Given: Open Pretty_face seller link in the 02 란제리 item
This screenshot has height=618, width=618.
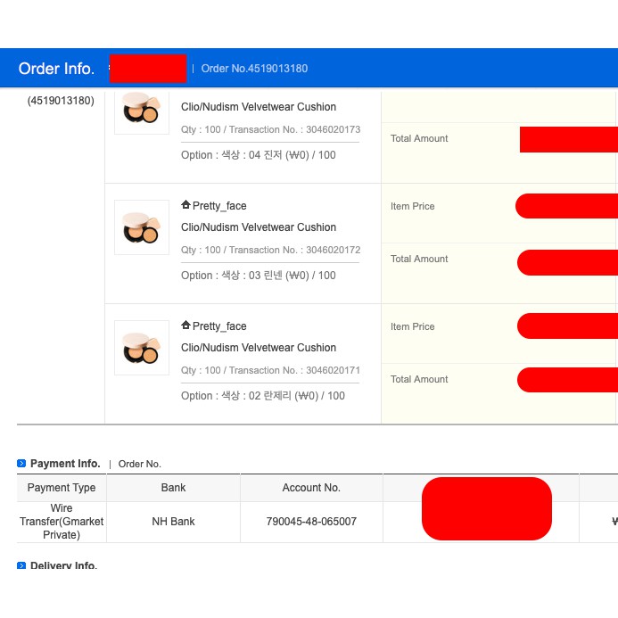Looking at the screenshot, I should click(219, 326).
